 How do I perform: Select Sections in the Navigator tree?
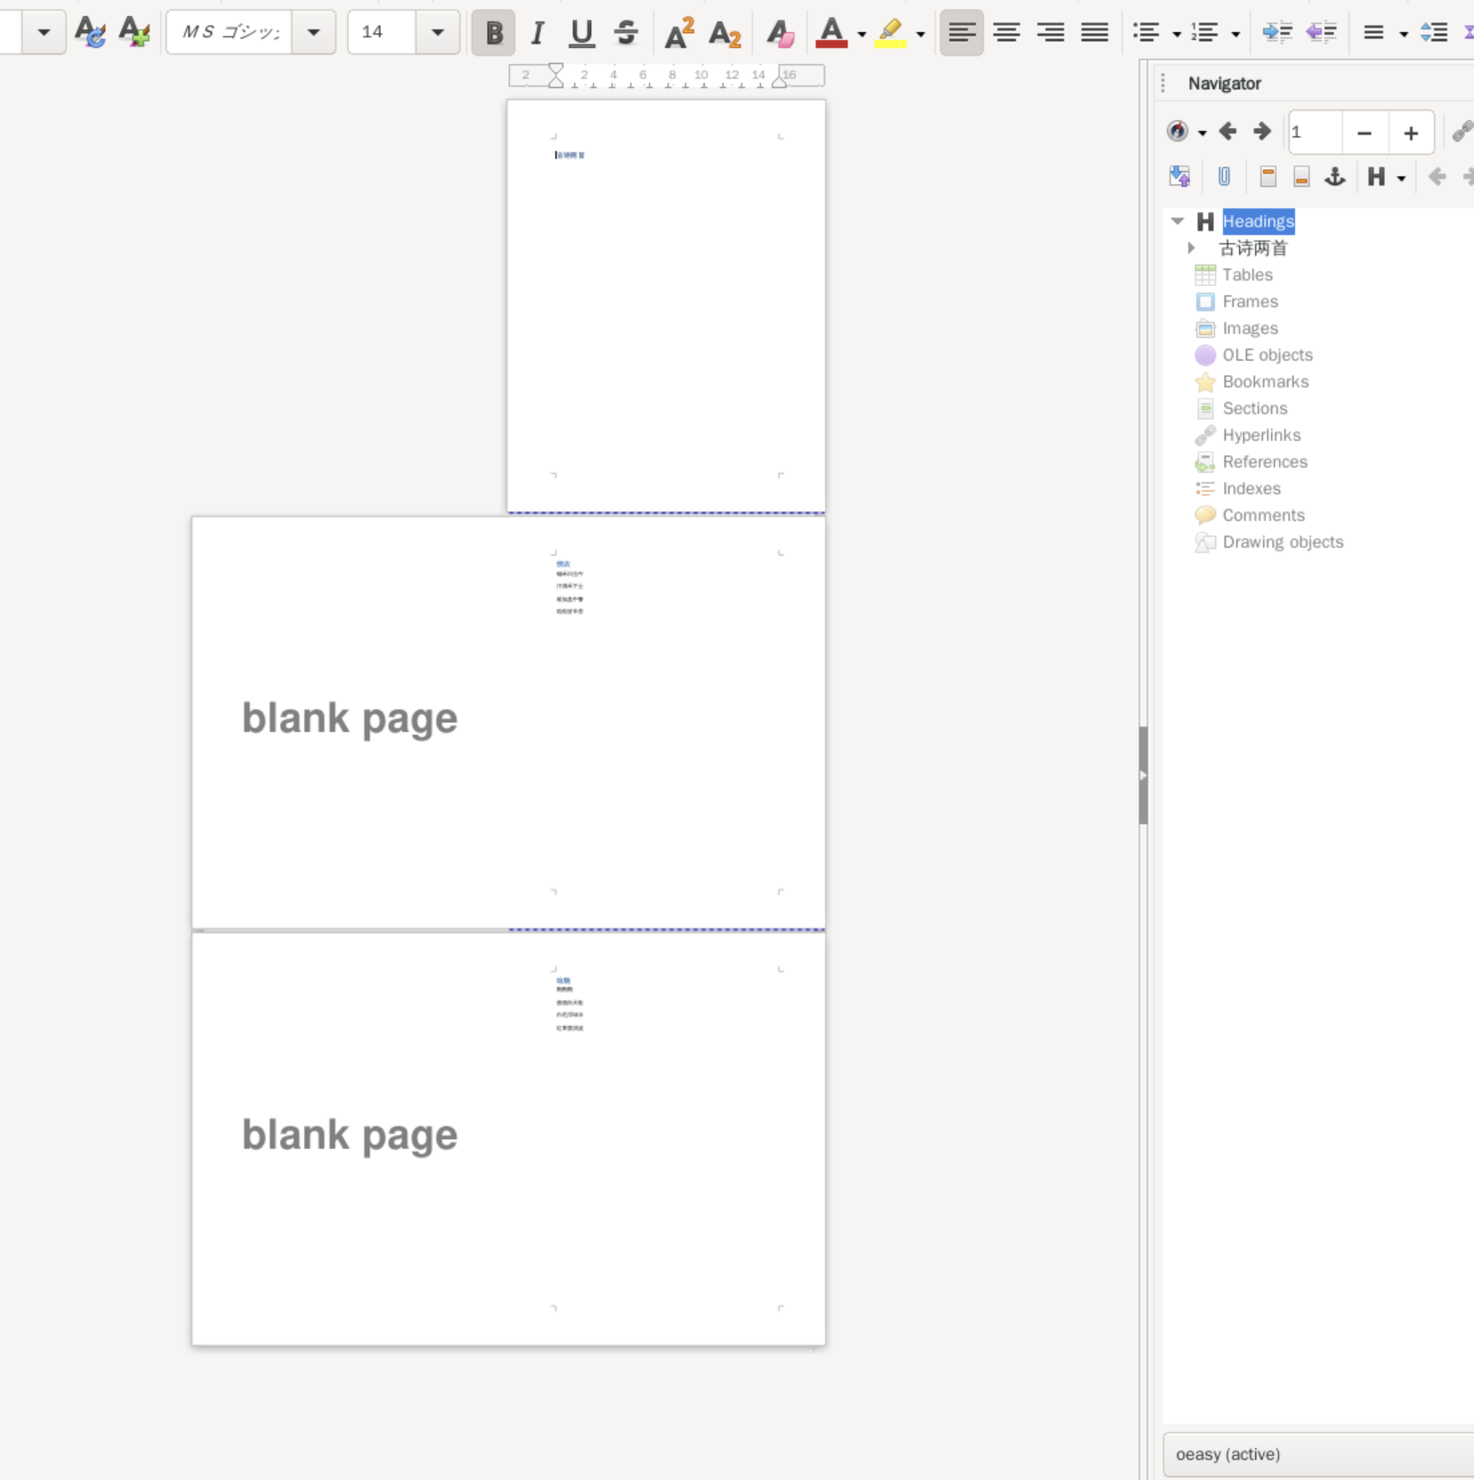[1254, 408]
